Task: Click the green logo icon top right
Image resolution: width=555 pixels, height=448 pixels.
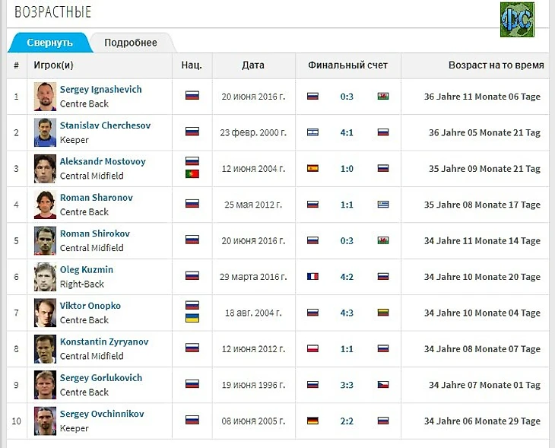Action: (517, 19)
